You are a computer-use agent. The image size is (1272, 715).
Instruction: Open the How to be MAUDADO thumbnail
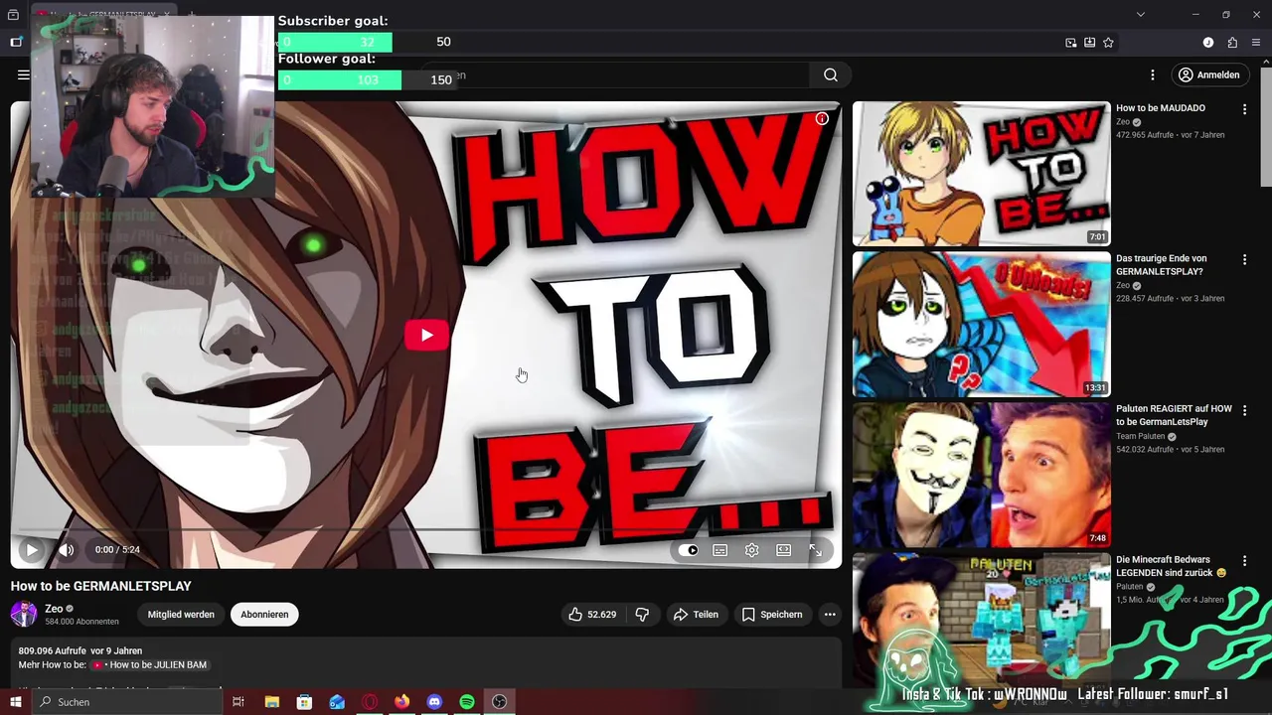click(x=981, y=173)
